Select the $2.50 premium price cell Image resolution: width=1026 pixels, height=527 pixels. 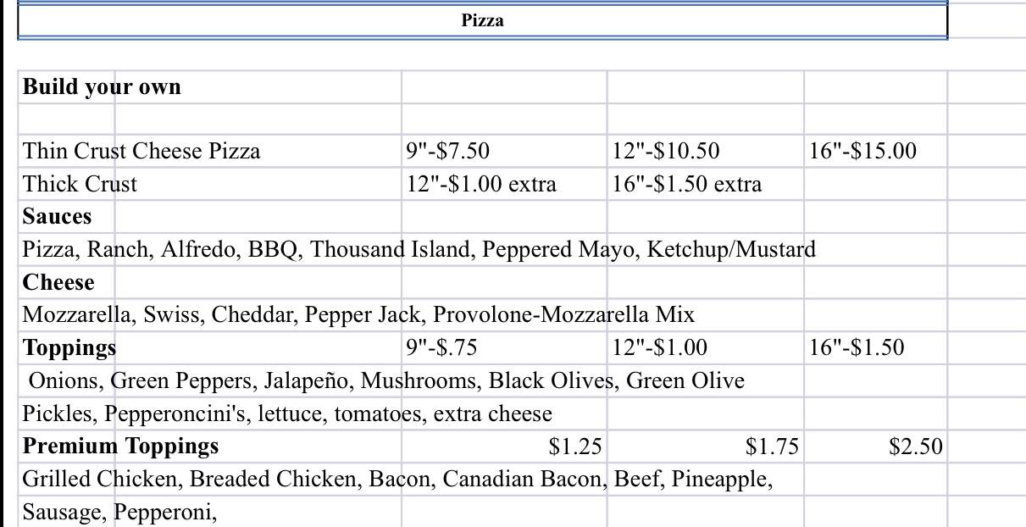tap(915, 447)
